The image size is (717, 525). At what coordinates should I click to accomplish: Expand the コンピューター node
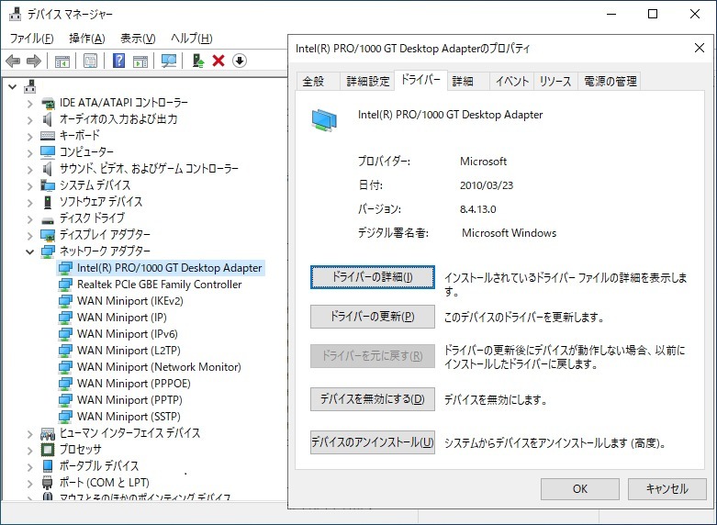click(x=29, y=152)
